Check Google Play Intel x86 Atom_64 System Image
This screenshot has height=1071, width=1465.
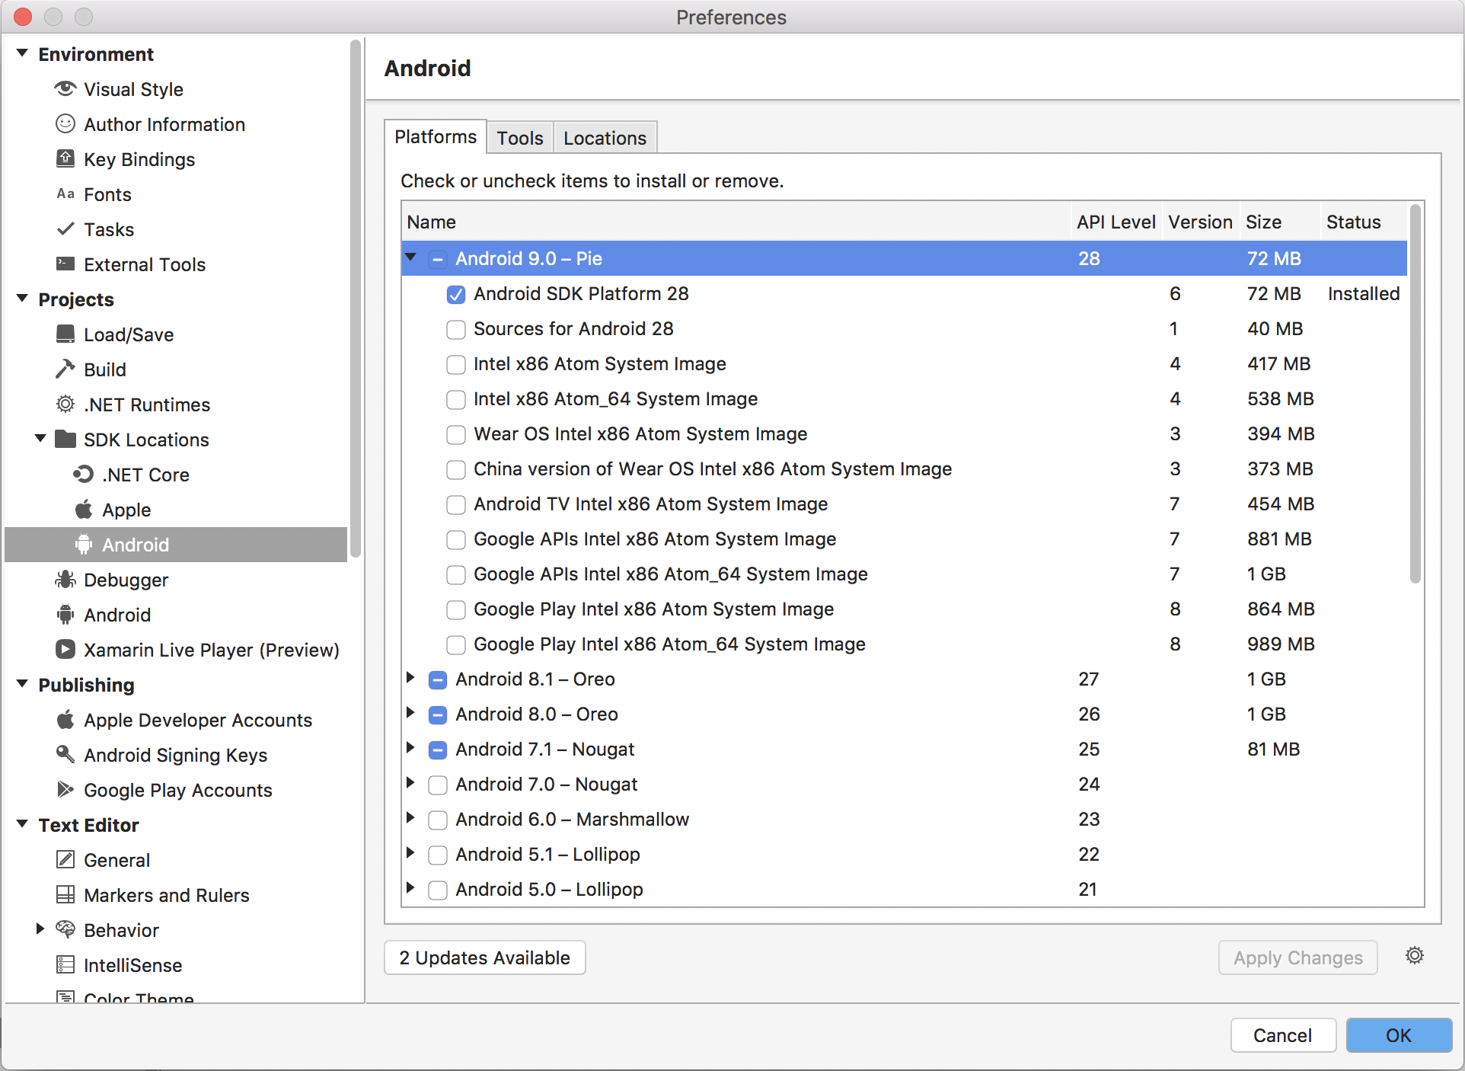pyautogui.click(x=456, y=644)
